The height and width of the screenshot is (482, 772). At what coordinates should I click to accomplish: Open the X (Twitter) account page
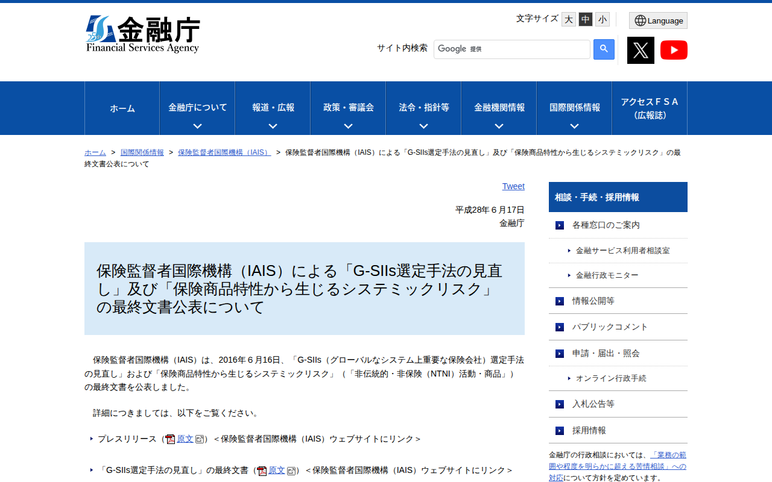tap(641, 50)
